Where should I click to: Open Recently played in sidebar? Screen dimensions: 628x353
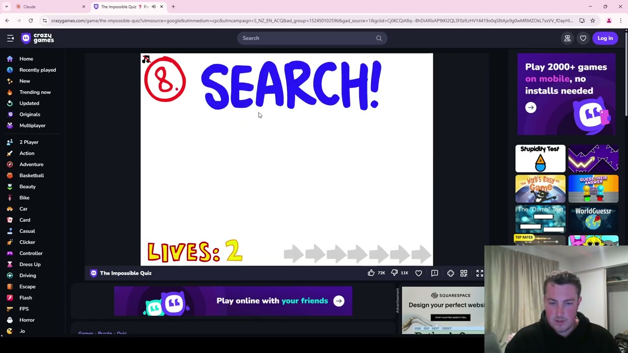coord(37,70)
